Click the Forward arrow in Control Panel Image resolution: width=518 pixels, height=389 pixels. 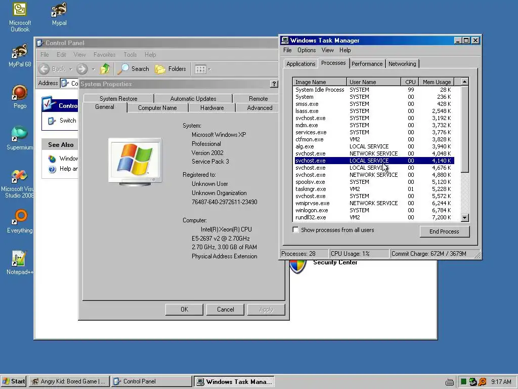click(82, 69)
